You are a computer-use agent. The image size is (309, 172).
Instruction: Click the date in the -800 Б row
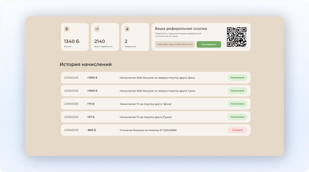tap(71, 130)
